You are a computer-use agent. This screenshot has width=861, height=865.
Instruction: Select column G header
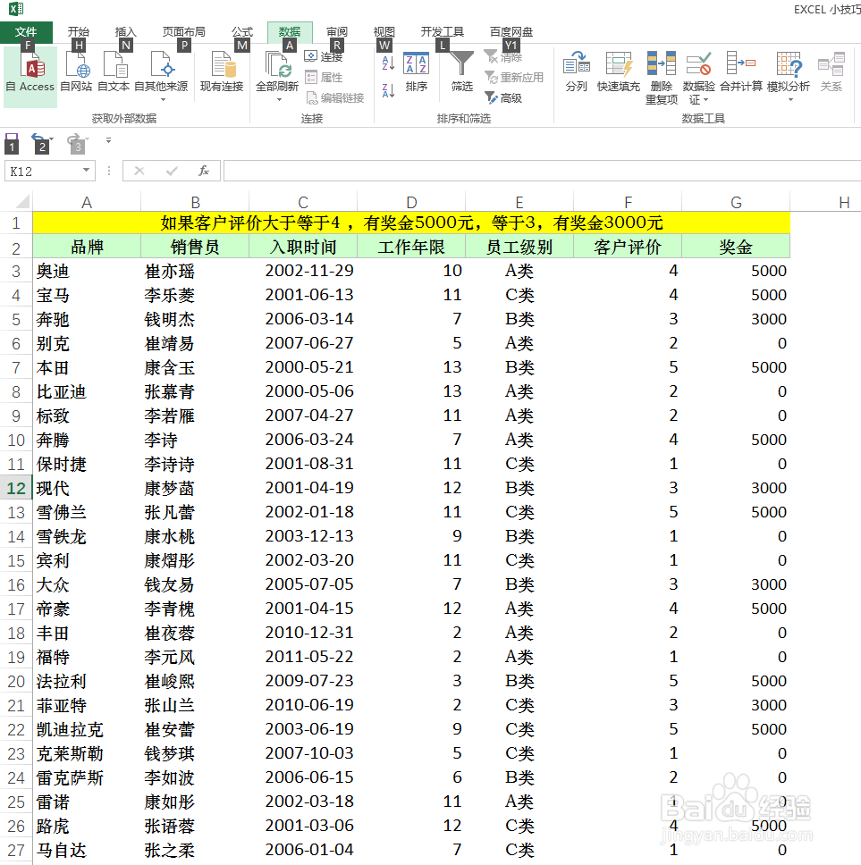[736, 202]
